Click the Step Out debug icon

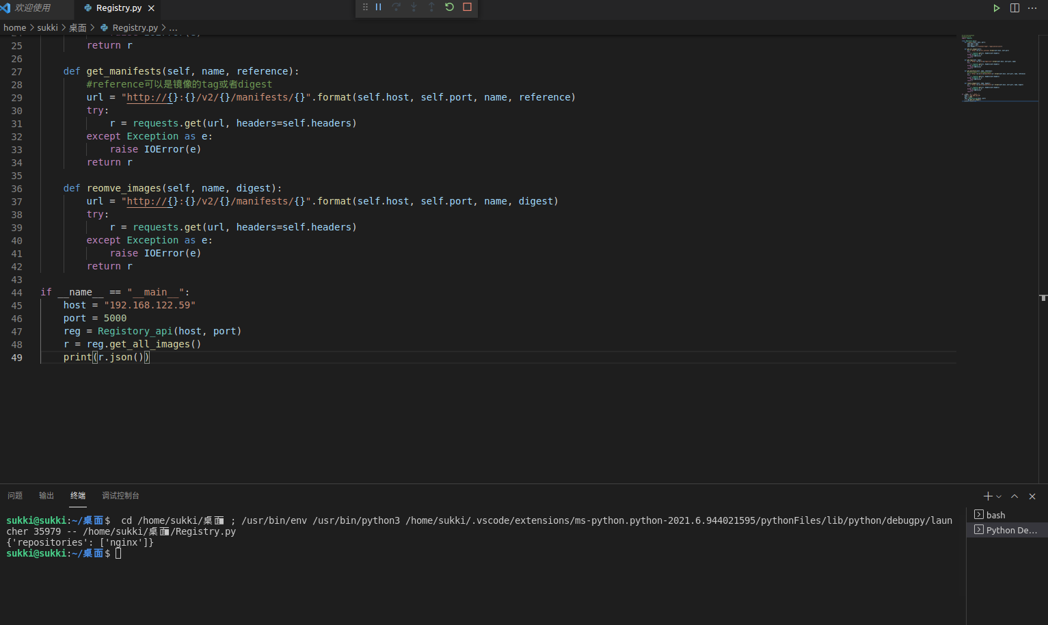point(431,8)
